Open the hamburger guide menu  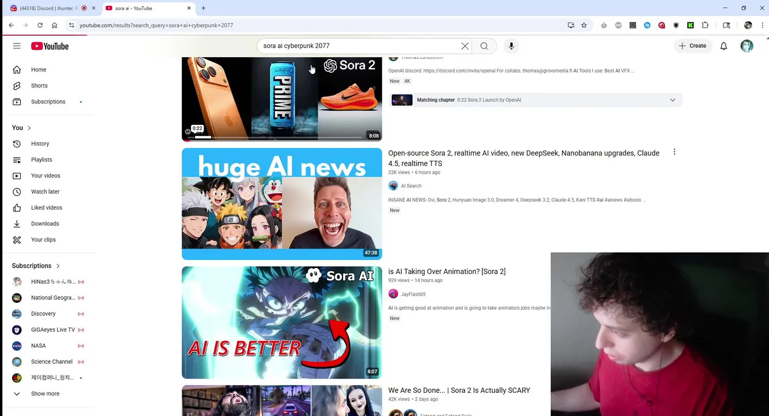pos(17,46)
